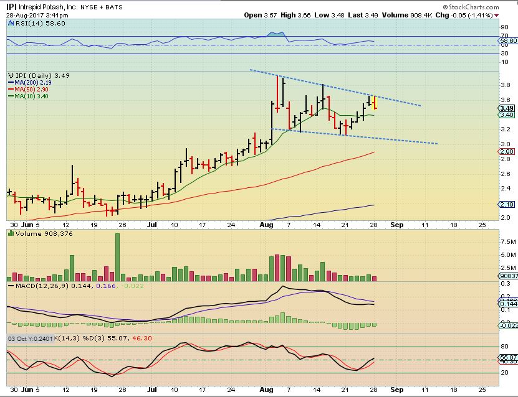Click the black line marker before MACD(12,26,9)
Image resolution: width=518 pixels, height=397 pixels.
point(11,286)
